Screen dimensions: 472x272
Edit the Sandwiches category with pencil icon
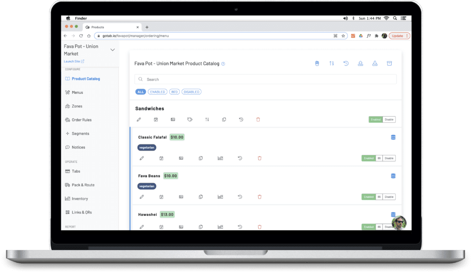139,120
